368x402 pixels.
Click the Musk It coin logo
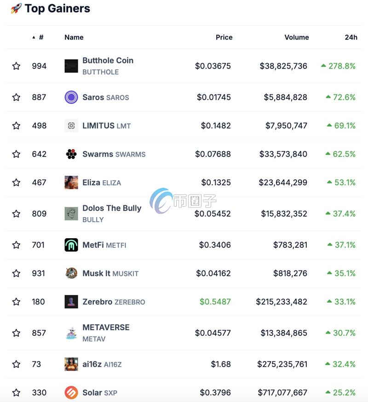[71, 273]
